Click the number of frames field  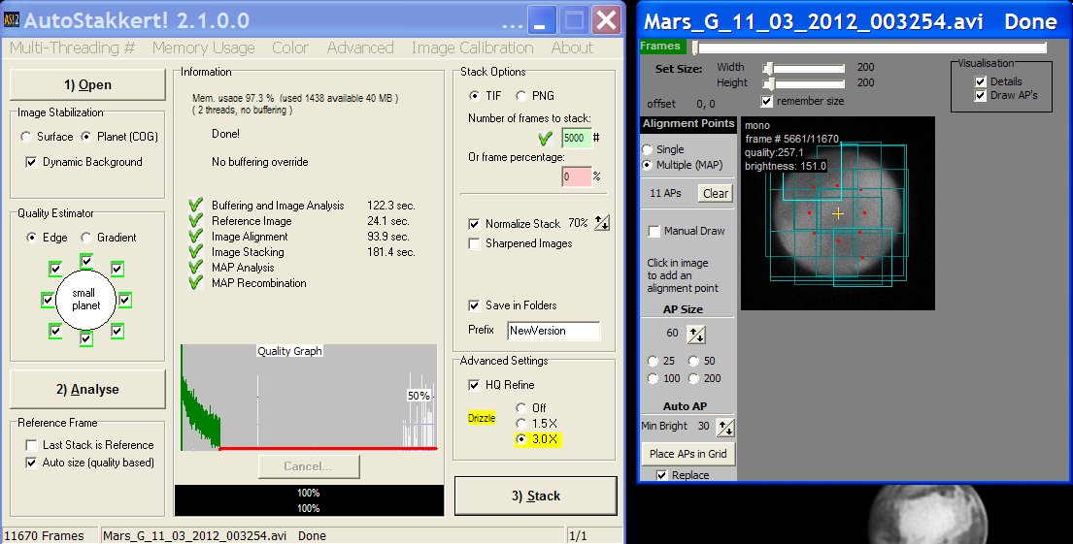[576, 138]
